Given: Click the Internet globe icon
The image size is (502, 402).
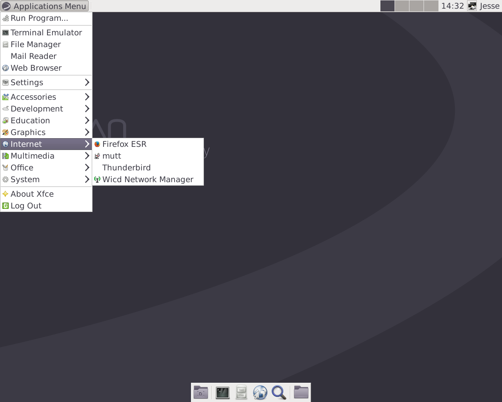Looking at the screenshot, I should pos(5,144).
